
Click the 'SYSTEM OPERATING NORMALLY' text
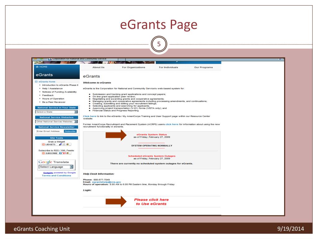click(x=152, y=146)
